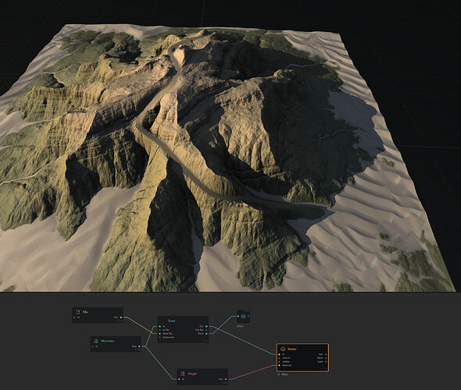Click the Road node's top Out port
Viewport: 461px width, 390px height.
pos(207,326)
